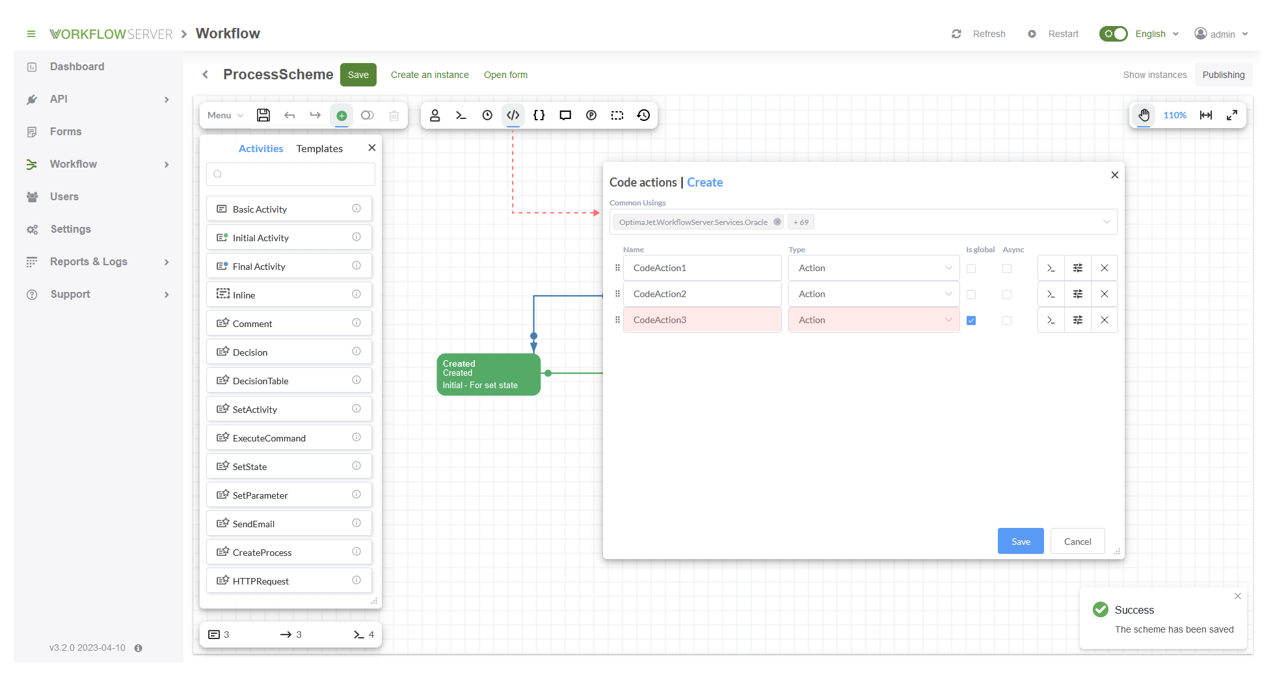Screen dimensions: 1273x682
Task: Open the Code actions icon in toolbar
Action: point(513,115)
